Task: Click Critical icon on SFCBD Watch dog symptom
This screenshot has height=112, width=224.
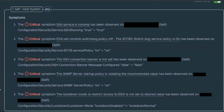Action: (x=27, y=39)
